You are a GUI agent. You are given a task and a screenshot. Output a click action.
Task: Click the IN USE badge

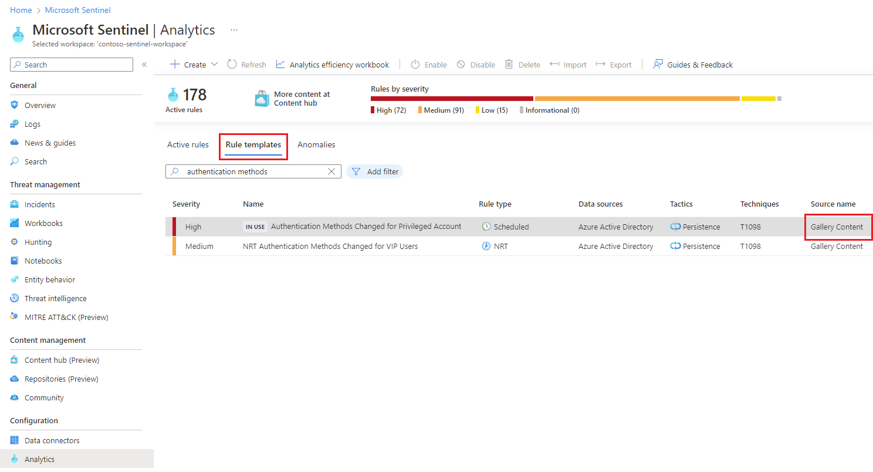point(255,227)
